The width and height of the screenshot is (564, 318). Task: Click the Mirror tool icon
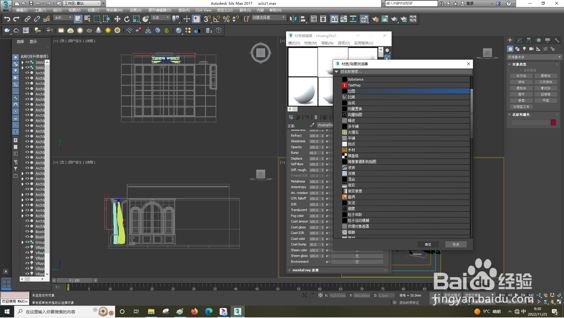point(293,19)
